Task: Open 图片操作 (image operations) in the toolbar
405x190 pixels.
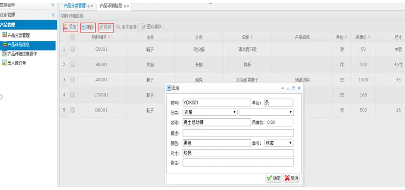Action: (x=151, y=27)
